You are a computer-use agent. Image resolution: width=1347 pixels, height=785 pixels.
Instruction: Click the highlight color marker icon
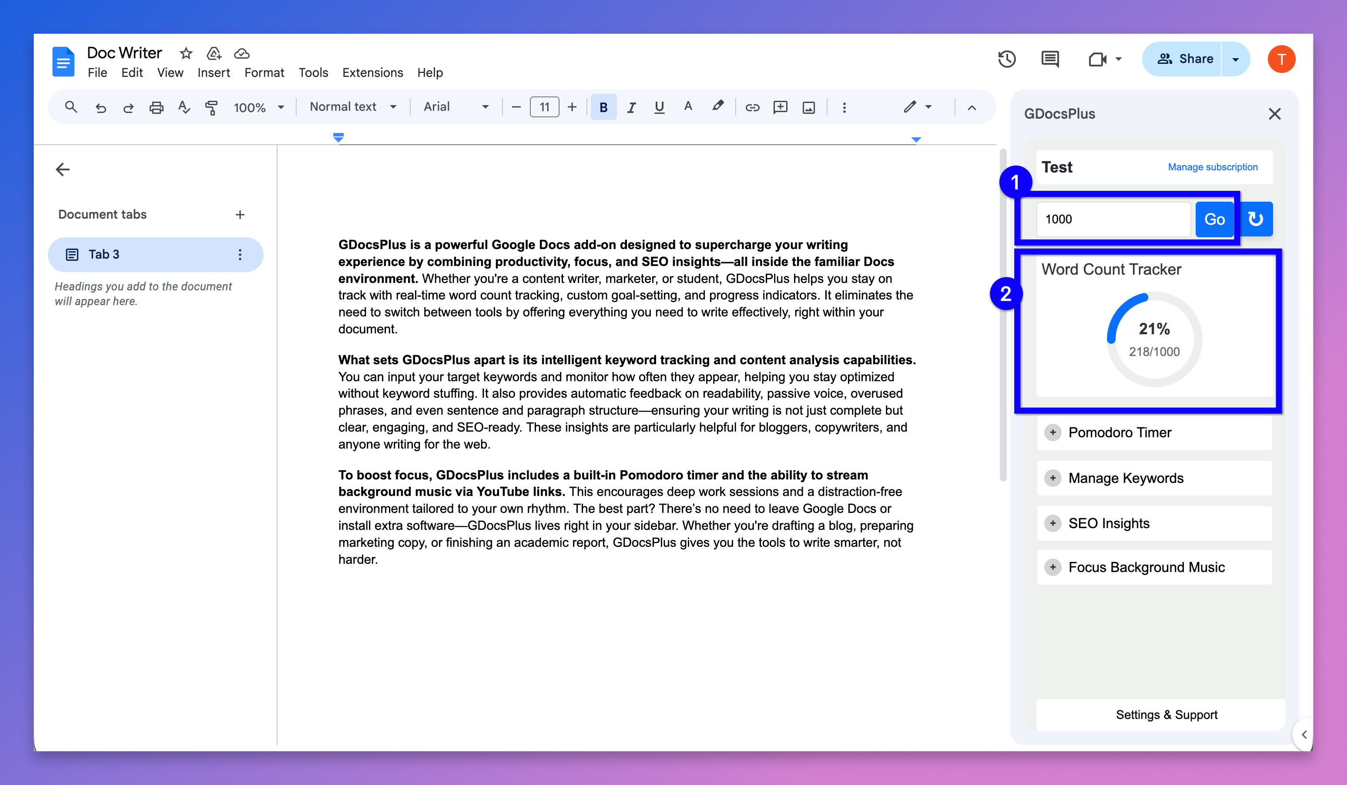[717, 107]
